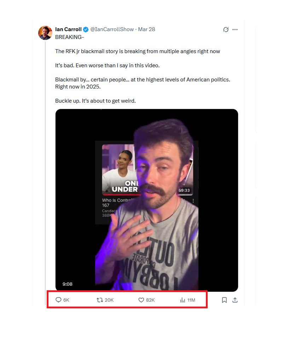Play the embedded video
The height and width of the screenshot is (354, 295).
146,200
